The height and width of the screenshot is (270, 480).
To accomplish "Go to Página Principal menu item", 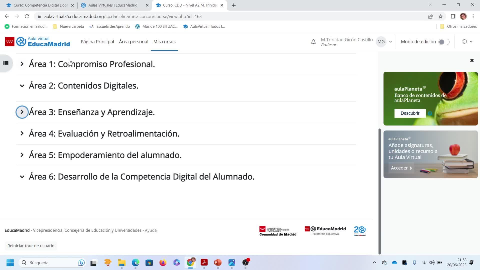I will tap(97, 42).
